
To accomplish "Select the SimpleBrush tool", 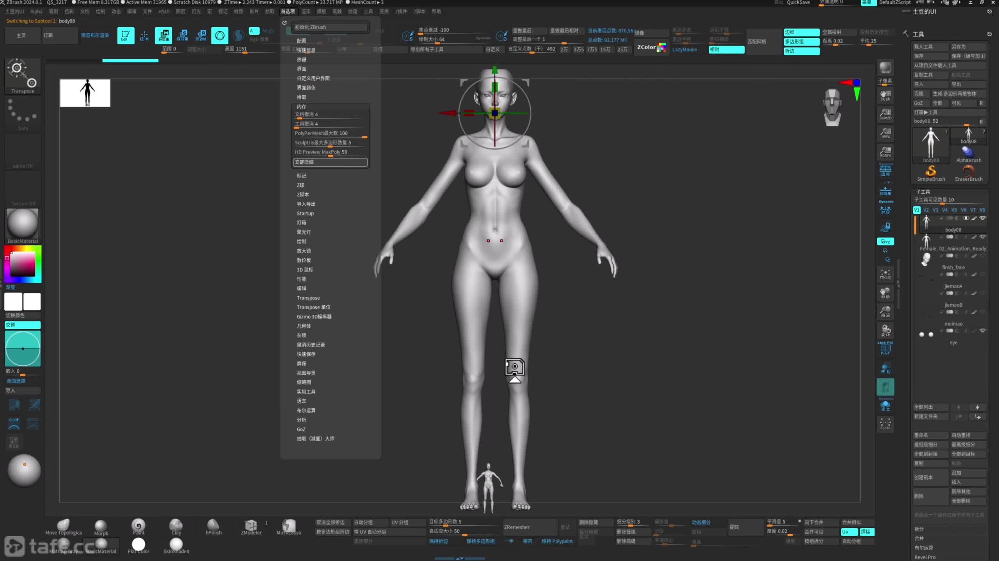I will click(x=931, y=173).
